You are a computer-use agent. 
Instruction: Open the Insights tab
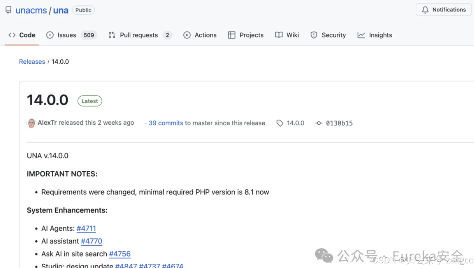[375, 35]
